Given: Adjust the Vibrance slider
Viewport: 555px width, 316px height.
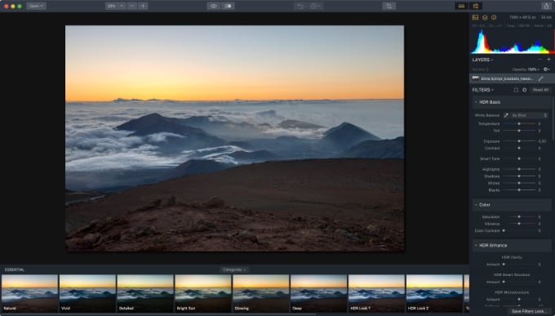Looking at the screenshot, I should (x=519, y=224).
